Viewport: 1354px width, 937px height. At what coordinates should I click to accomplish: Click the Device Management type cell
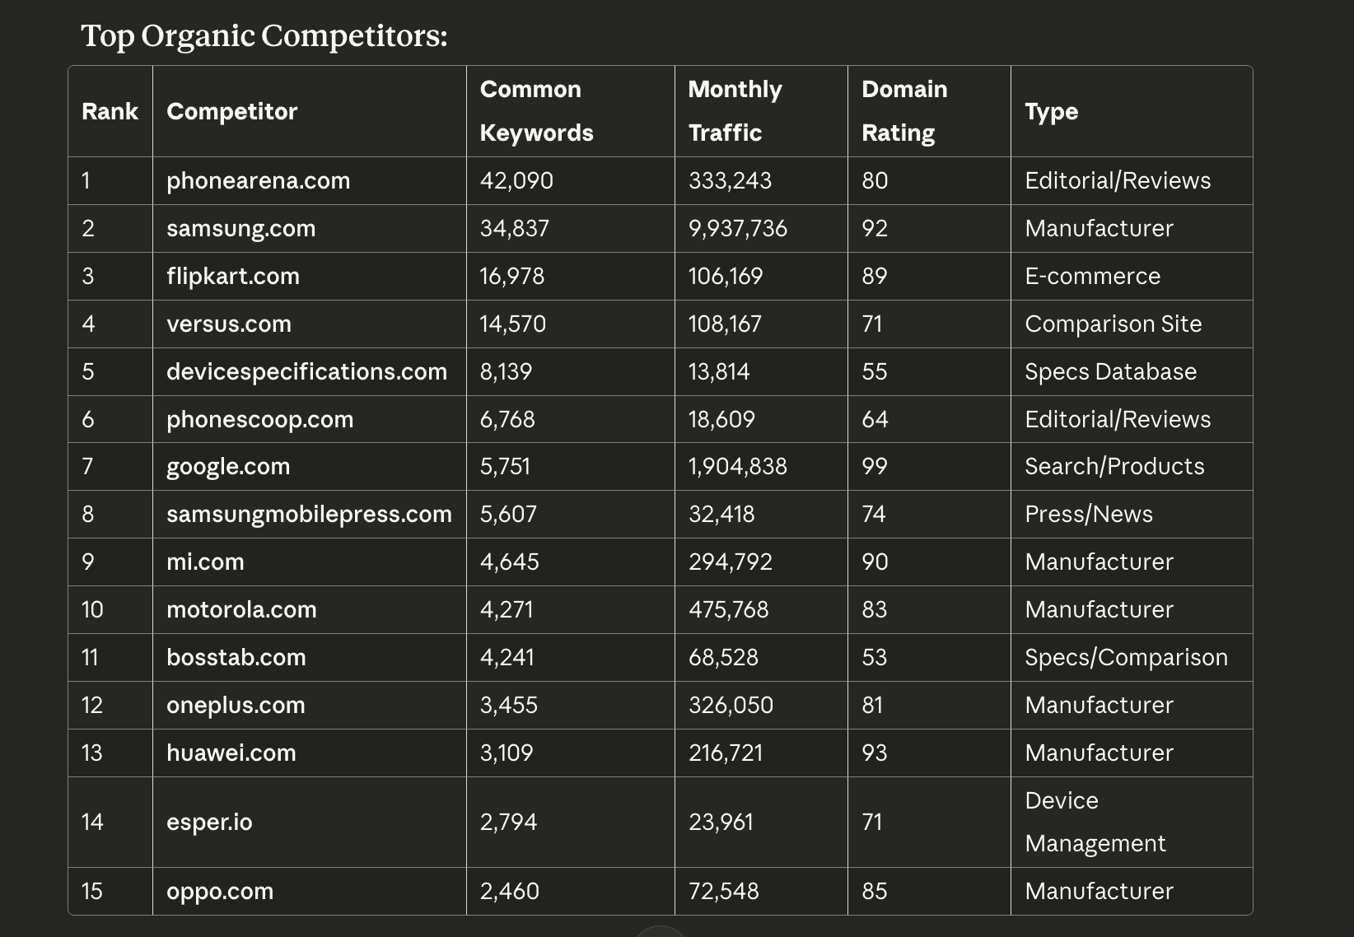(x=1095, y=822)
